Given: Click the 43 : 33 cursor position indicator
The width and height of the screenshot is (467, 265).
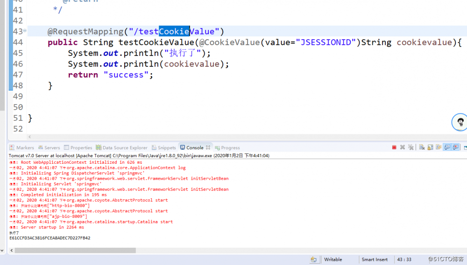Looking at the screenshot, I should point(404,259).
